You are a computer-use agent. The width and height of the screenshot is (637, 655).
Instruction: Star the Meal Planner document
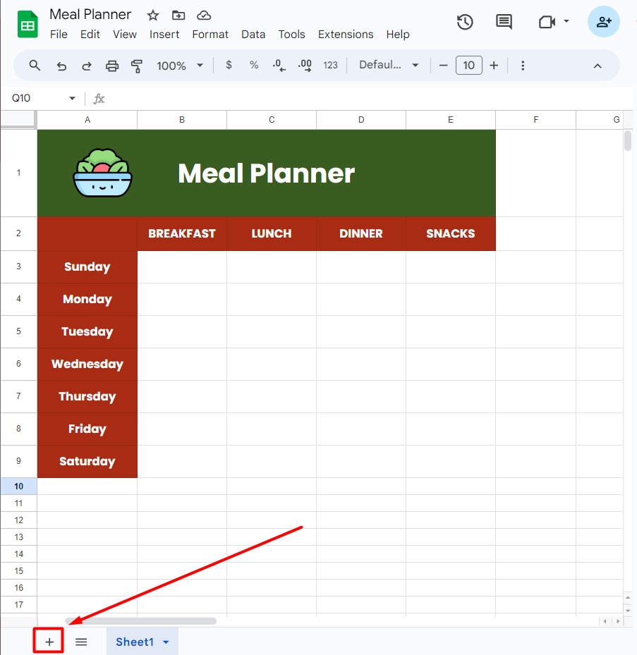point(153,16)
